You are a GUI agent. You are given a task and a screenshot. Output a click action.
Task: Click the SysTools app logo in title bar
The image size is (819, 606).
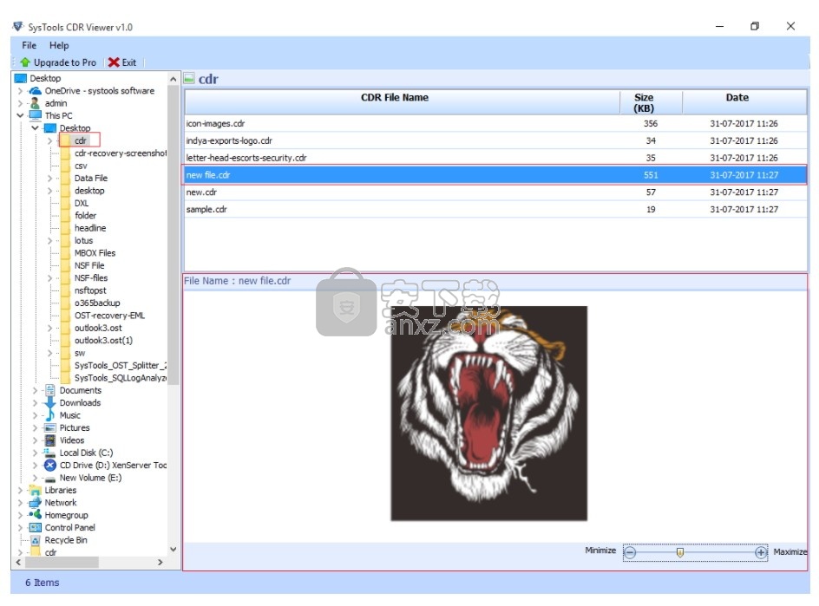coord(18,27)
